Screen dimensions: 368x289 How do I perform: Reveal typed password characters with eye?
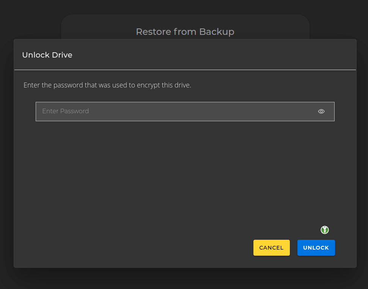pyautogui.click(x=321, y=111)
